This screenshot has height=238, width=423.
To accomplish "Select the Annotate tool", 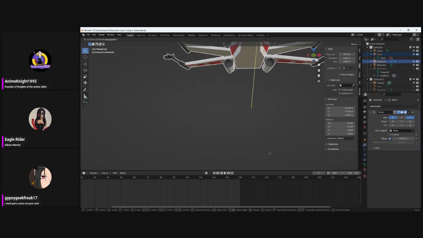I will click(85, 90).
